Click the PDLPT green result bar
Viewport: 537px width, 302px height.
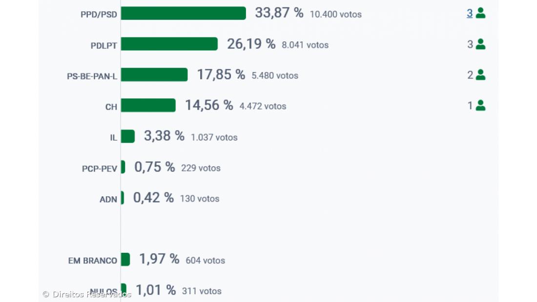pos(169,44)
